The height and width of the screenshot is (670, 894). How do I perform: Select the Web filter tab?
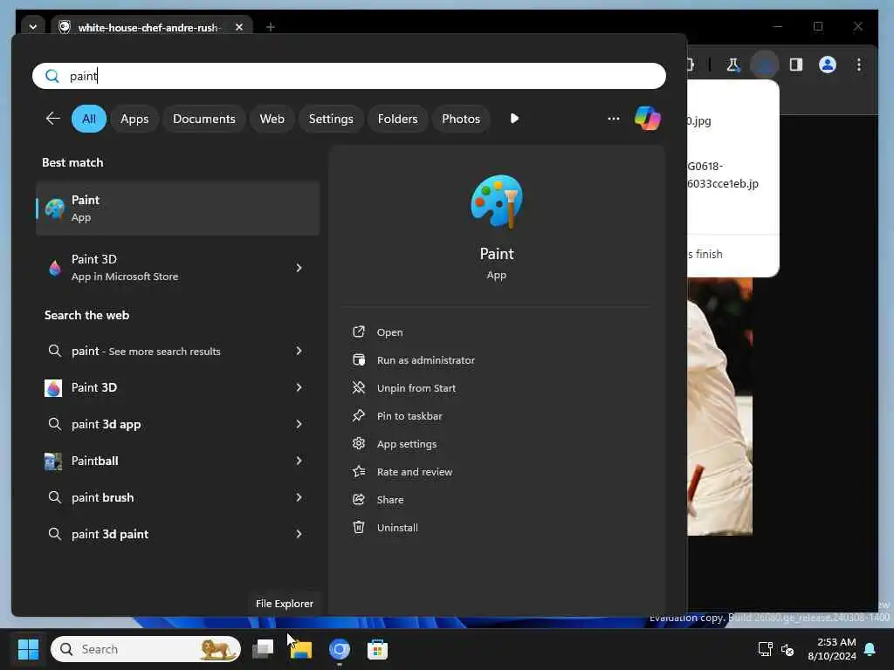pyautogui.click(x=272, y=119)
